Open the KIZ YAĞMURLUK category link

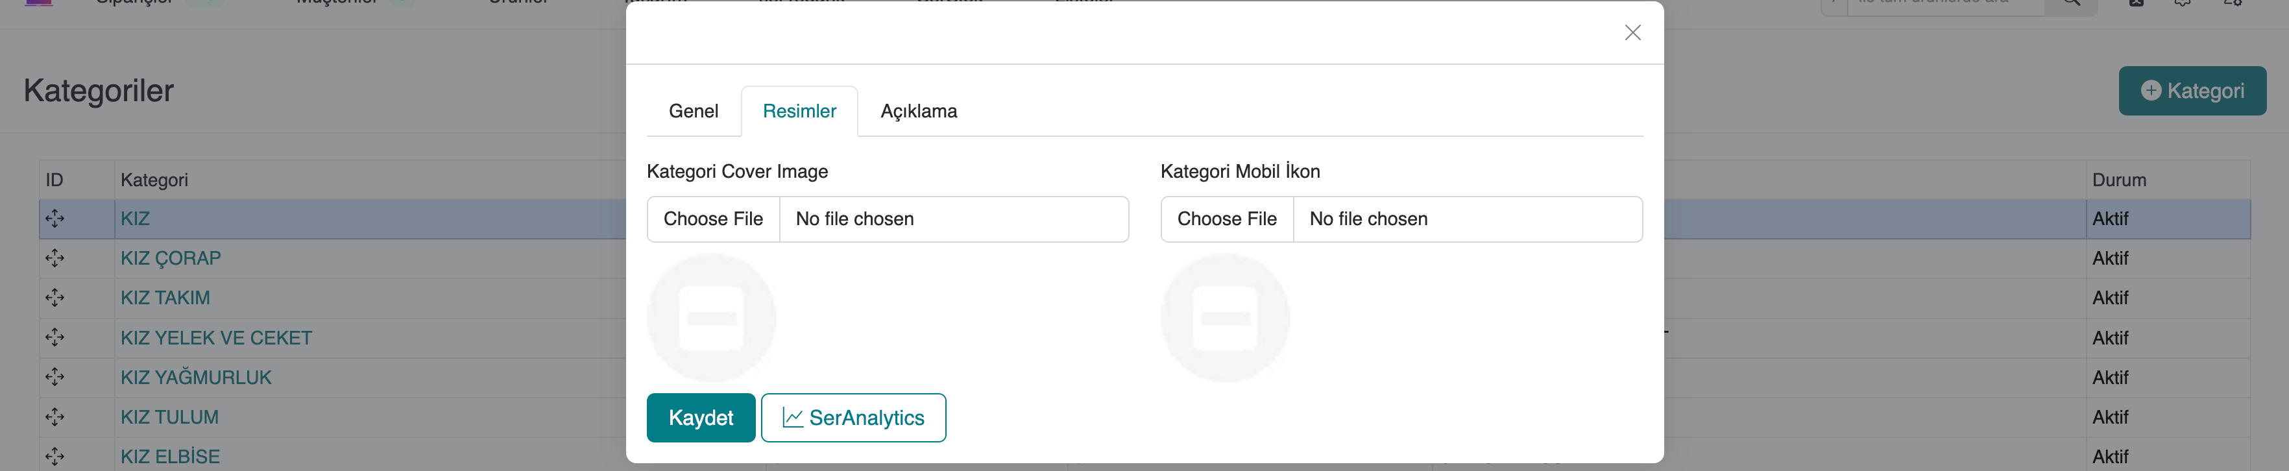197,378
